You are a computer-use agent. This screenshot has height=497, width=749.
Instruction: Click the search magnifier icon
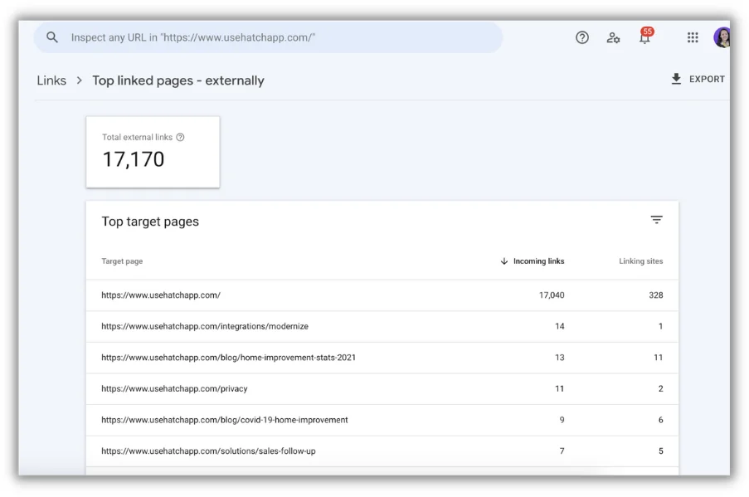click(52, 37)
